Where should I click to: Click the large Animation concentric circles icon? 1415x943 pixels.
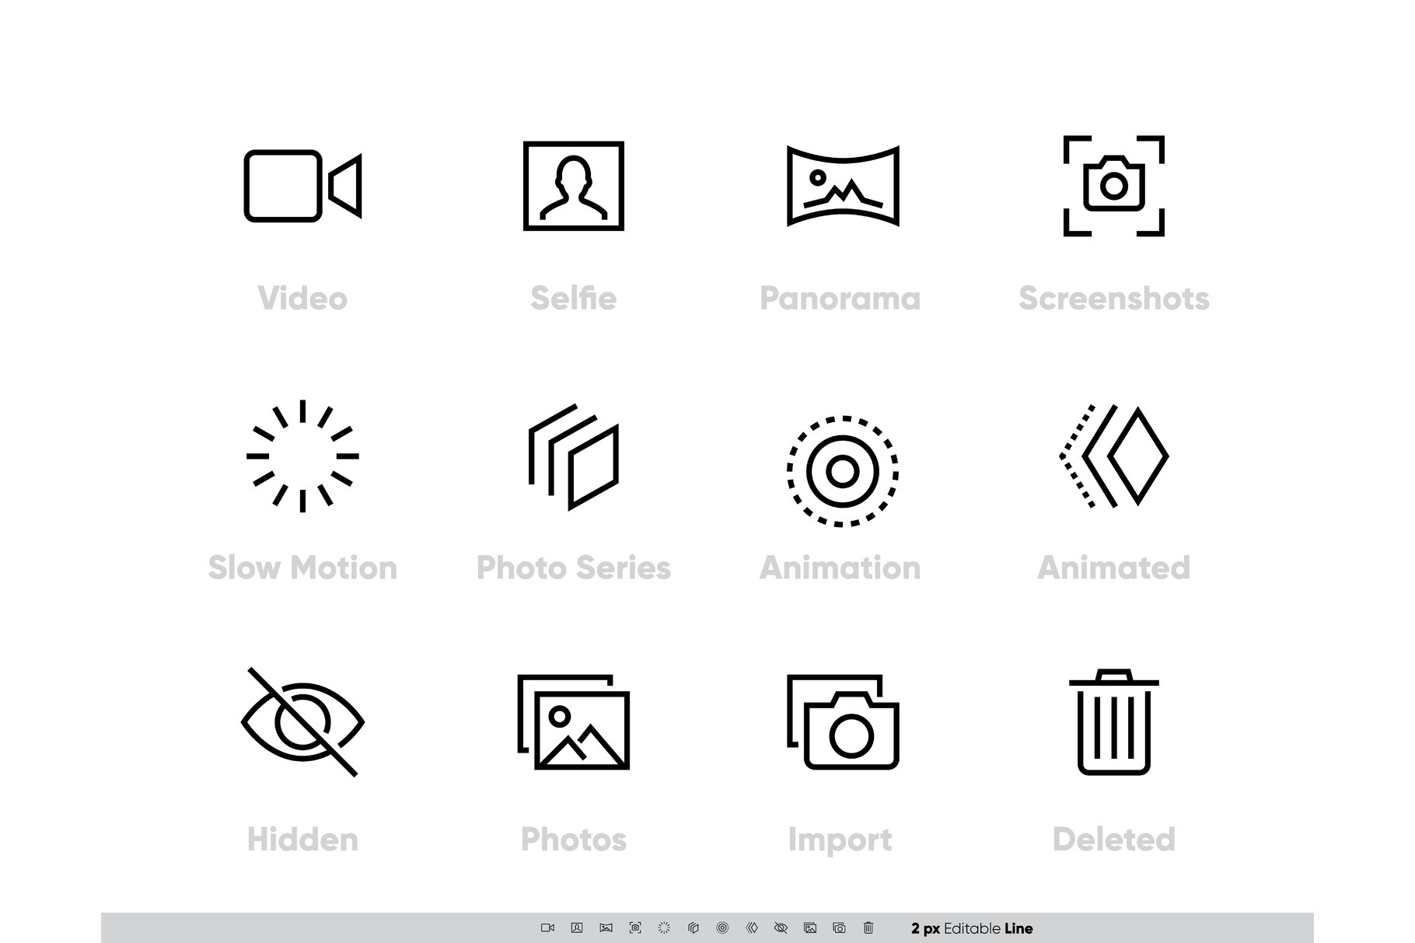[x=843, y=471]
